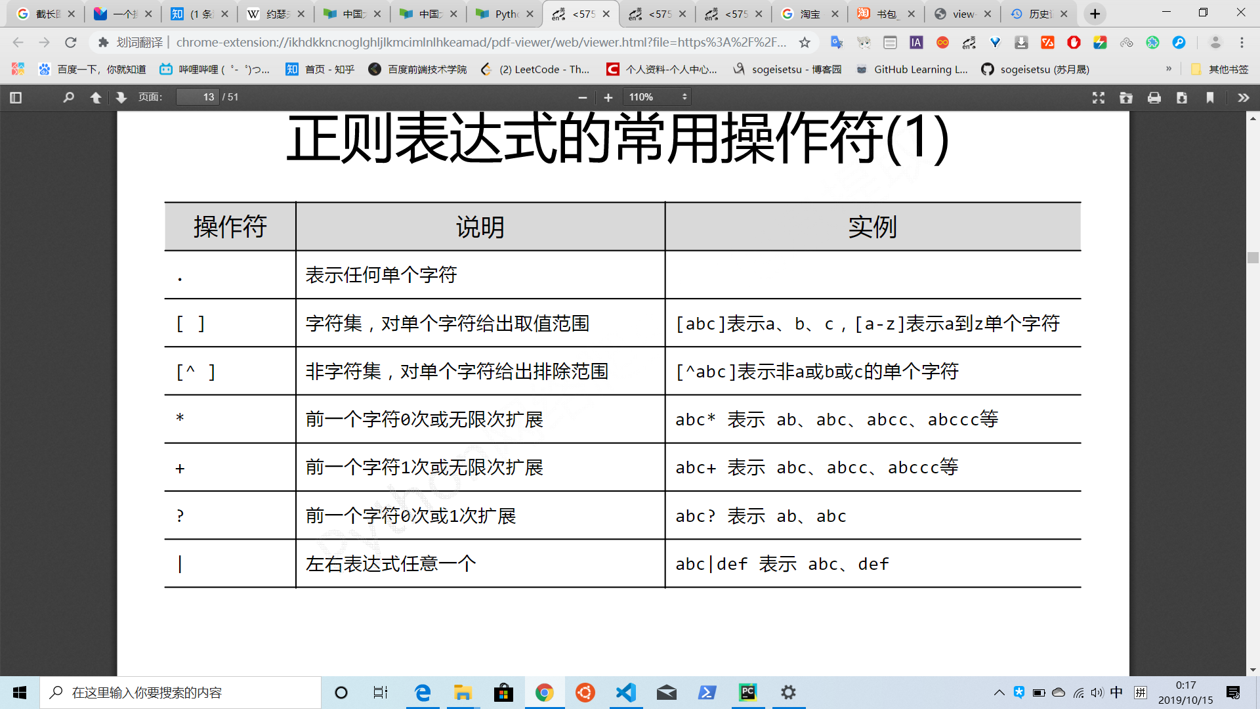Expand the hidden bookmarks chevron
The height and width of the screenshot is (709, 1260).
[1169, 69]
